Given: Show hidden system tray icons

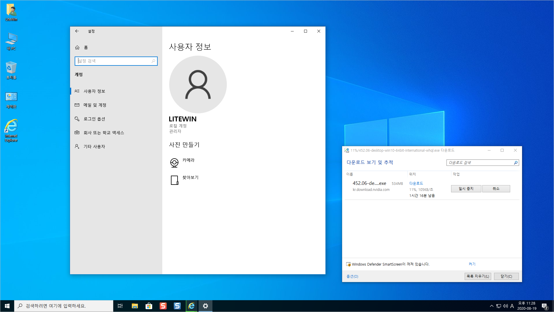Looking at the screenshot, I should [492, 306].
